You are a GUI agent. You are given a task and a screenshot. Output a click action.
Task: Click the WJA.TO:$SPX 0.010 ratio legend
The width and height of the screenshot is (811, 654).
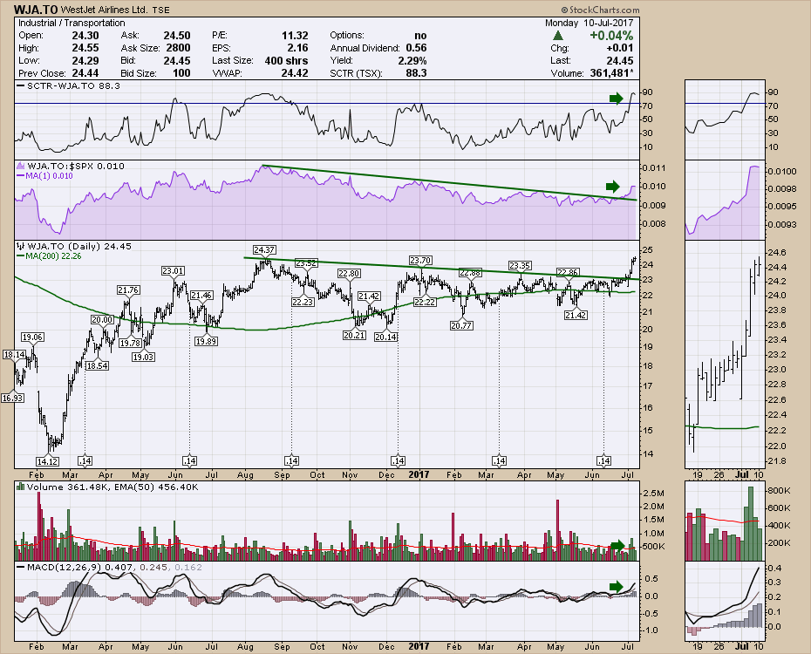point(76,166)
